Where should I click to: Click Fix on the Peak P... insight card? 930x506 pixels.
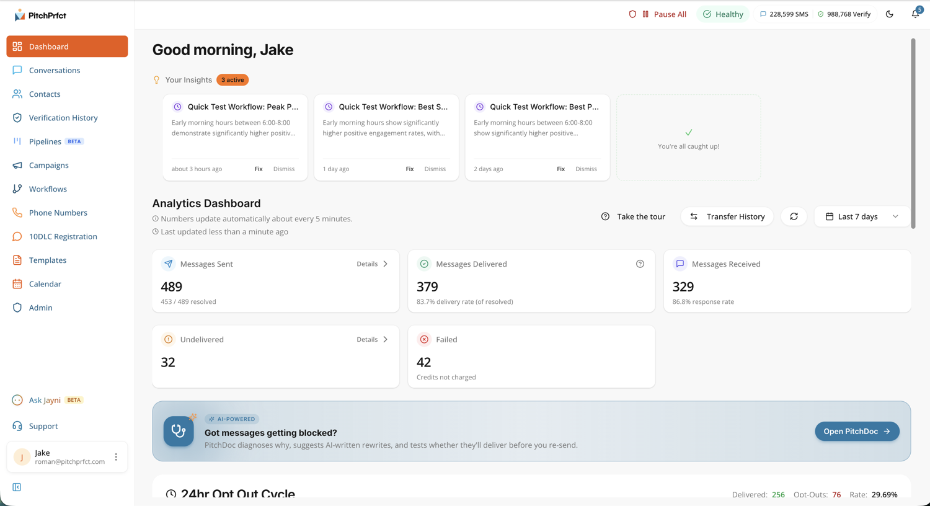(x=259, y=169)
